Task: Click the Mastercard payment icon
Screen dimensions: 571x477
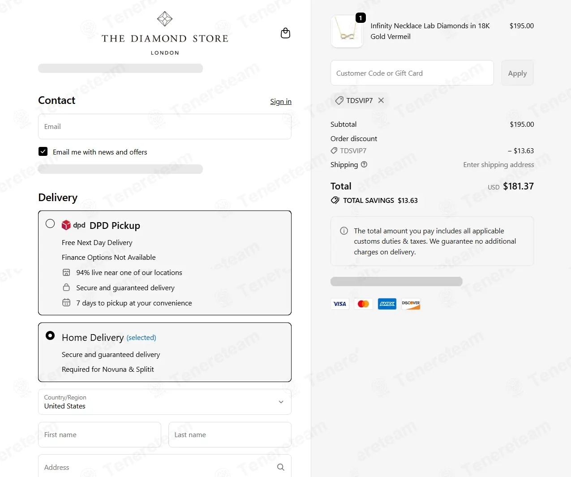Action: [363, 304]
